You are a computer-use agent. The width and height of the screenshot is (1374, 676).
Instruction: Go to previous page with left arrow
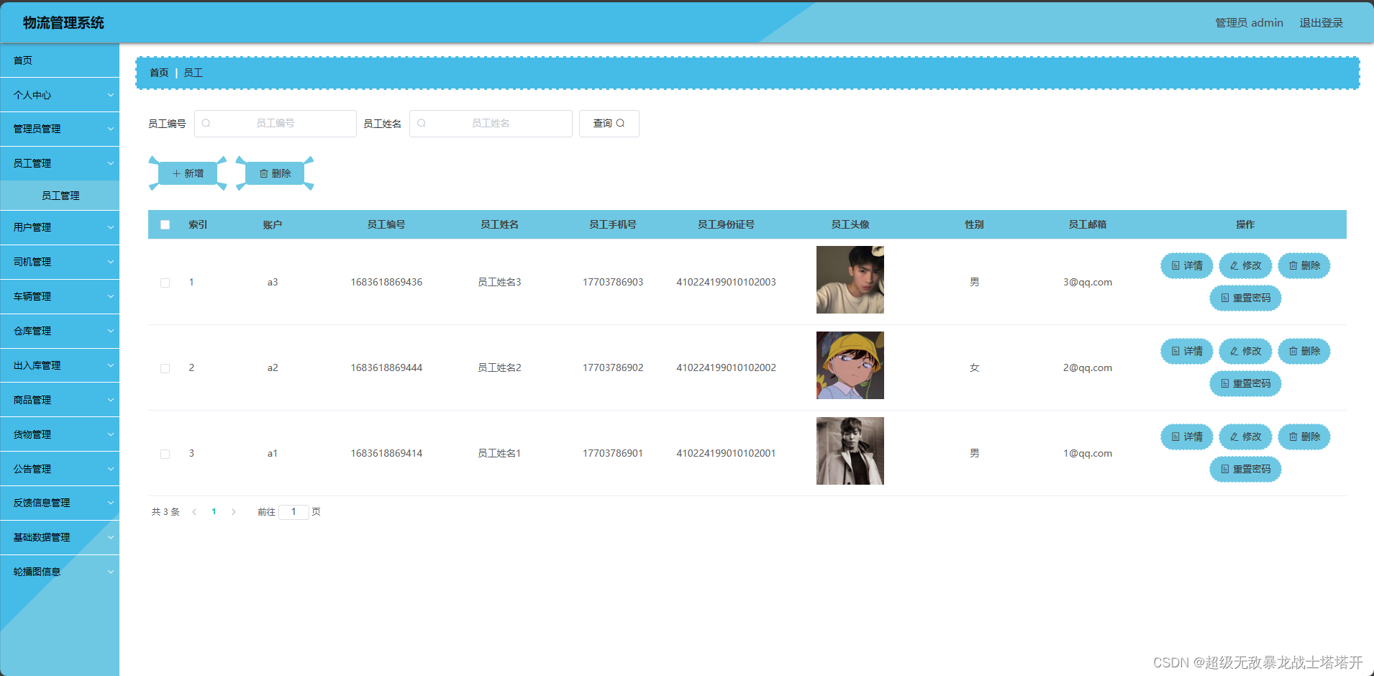coord(194,512)
